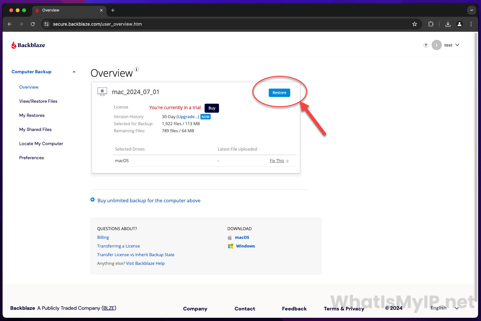Open the browser downloads icon
The width and height of the screenshot is (481, 321).
(x=448, y=24)
